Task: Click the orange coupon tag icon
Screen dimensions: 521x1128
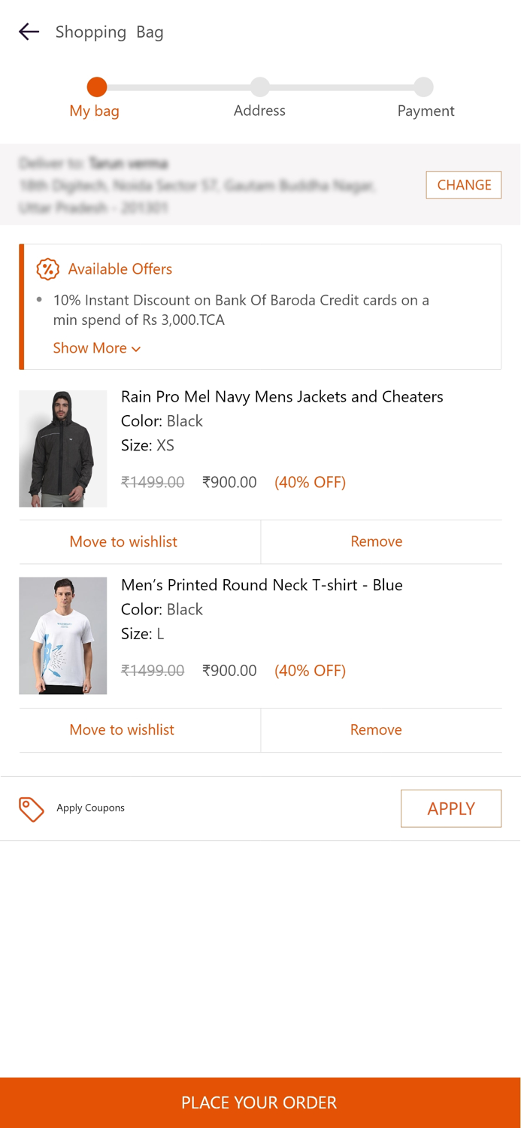Action: pos(32,808)
